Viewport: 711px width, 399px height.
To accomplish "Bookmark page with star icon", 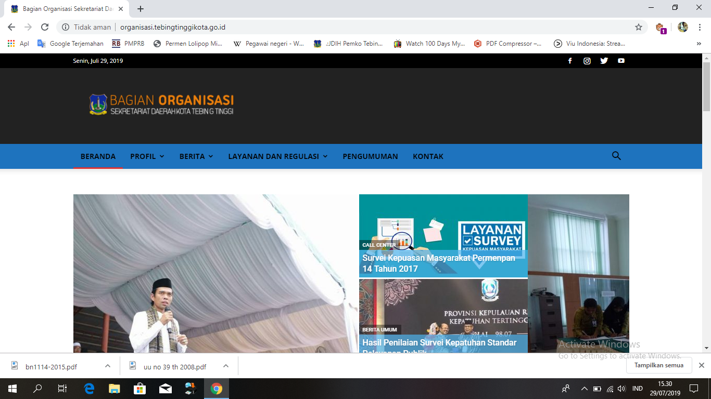I will click(x=639, y=27).
